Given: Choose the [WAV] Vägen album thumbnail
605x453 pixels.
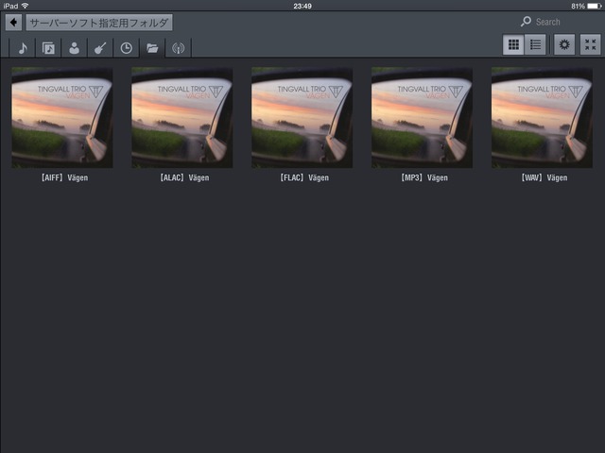Looking at the screenshot, I should [x=543, y=118].
